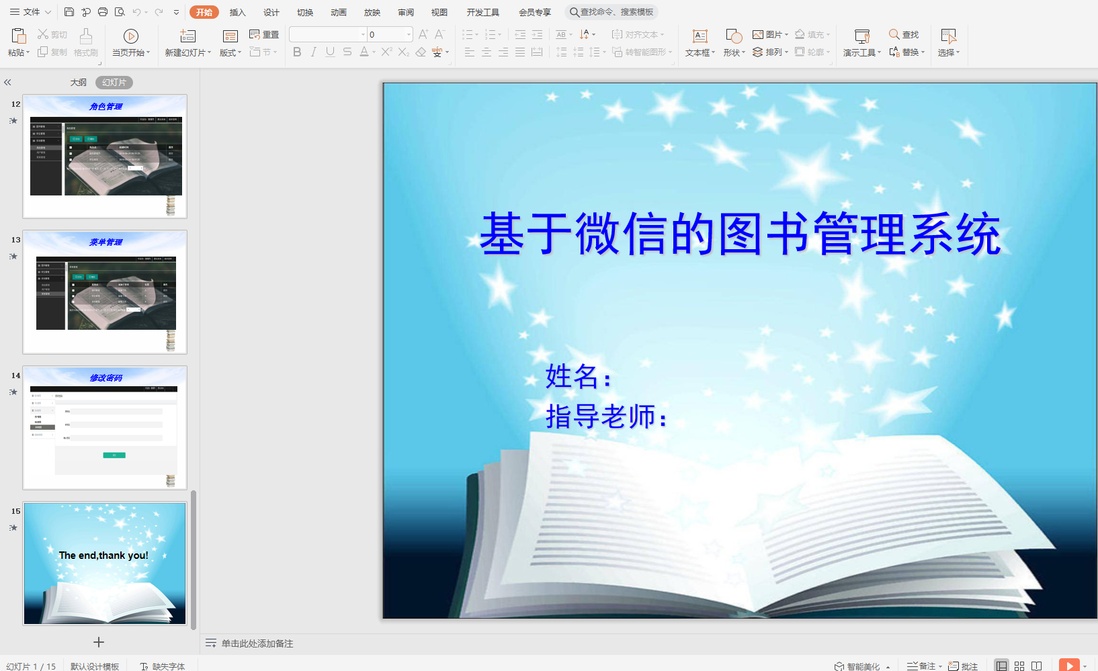The height and width of the screenshot is (671, 1098).
Task: Toggle normal view in status bar
Action: [x=1002, y=666]
